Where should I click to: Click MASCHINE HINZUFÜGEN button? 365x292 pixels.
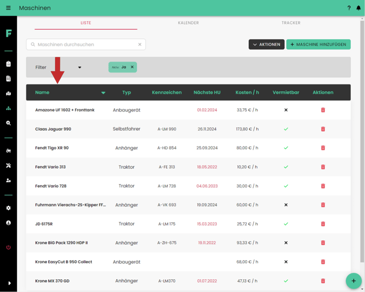(x=318, y=44)
